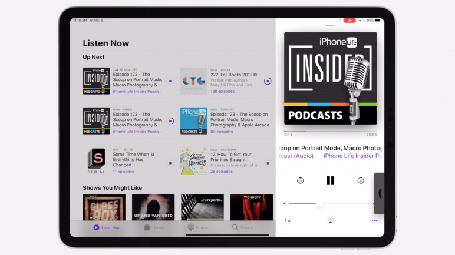Change playback speed from 1x
Screen dimensions: 455x255
(x=287, y=220)
